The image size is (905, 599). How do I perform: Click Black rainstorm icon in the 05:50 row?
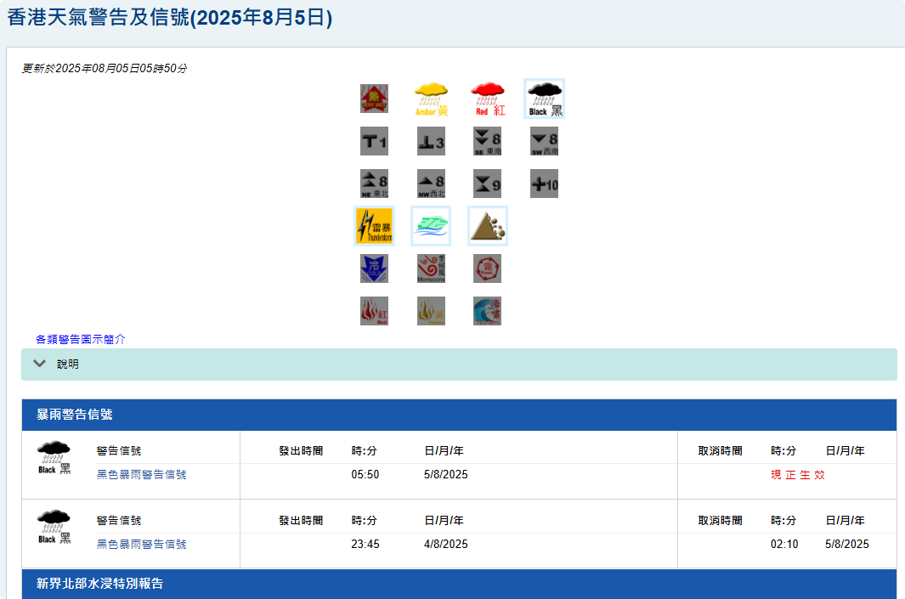coord(54,458)
